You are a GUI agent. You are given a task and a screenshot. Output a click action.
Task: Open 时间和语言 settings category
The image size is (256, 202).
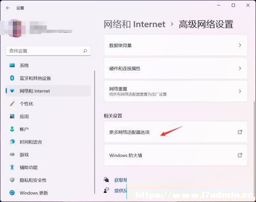[49, 142]
